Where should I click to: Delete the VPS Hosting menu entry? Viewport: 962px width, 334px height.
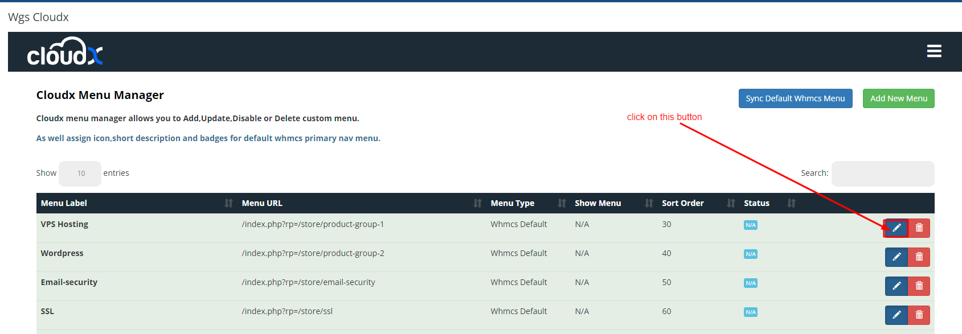(x=919, y=228)
